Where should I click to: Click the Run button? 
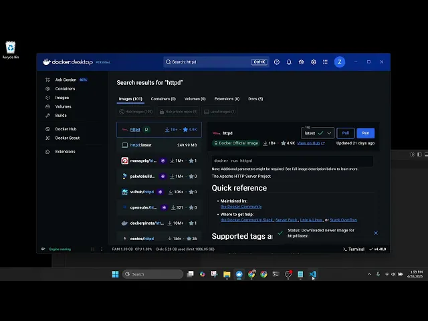[366, 133]
